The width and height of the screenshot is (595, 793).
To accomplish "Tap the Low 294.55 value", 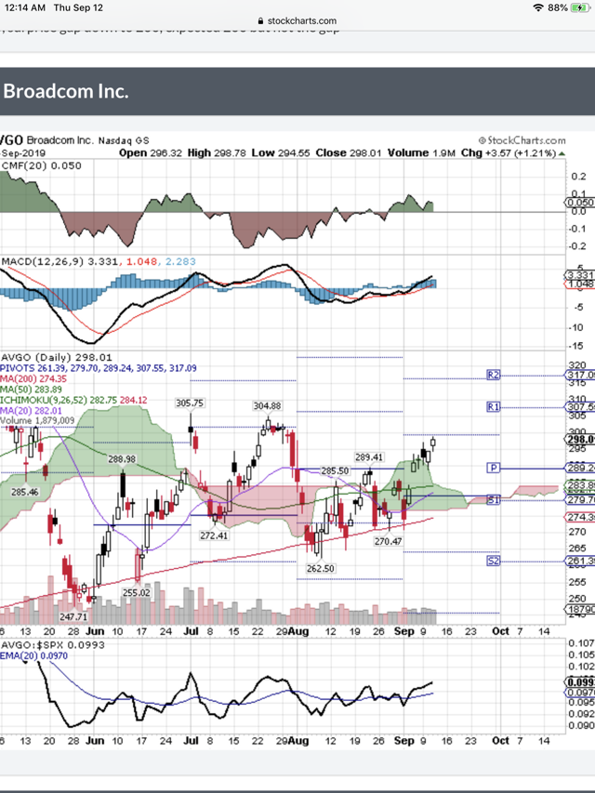I will [280, 152].
